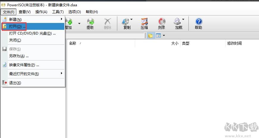Open the 工具(T) menu
Viewport: 259px width, 138px height.
click(58, 12)
